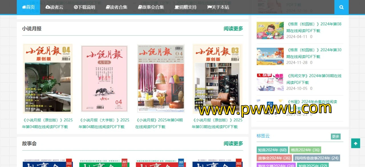The height and width of the screenshot is (167, 365).
Task: Open 小说月报 原创版 04 cover thumbnail
Action: coord(48,79)
